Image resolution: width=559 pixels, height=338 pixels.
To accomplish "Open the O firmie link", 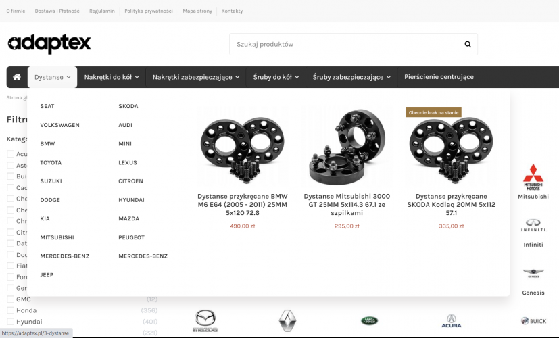I will pyautogui.click(x=16, y=11).
